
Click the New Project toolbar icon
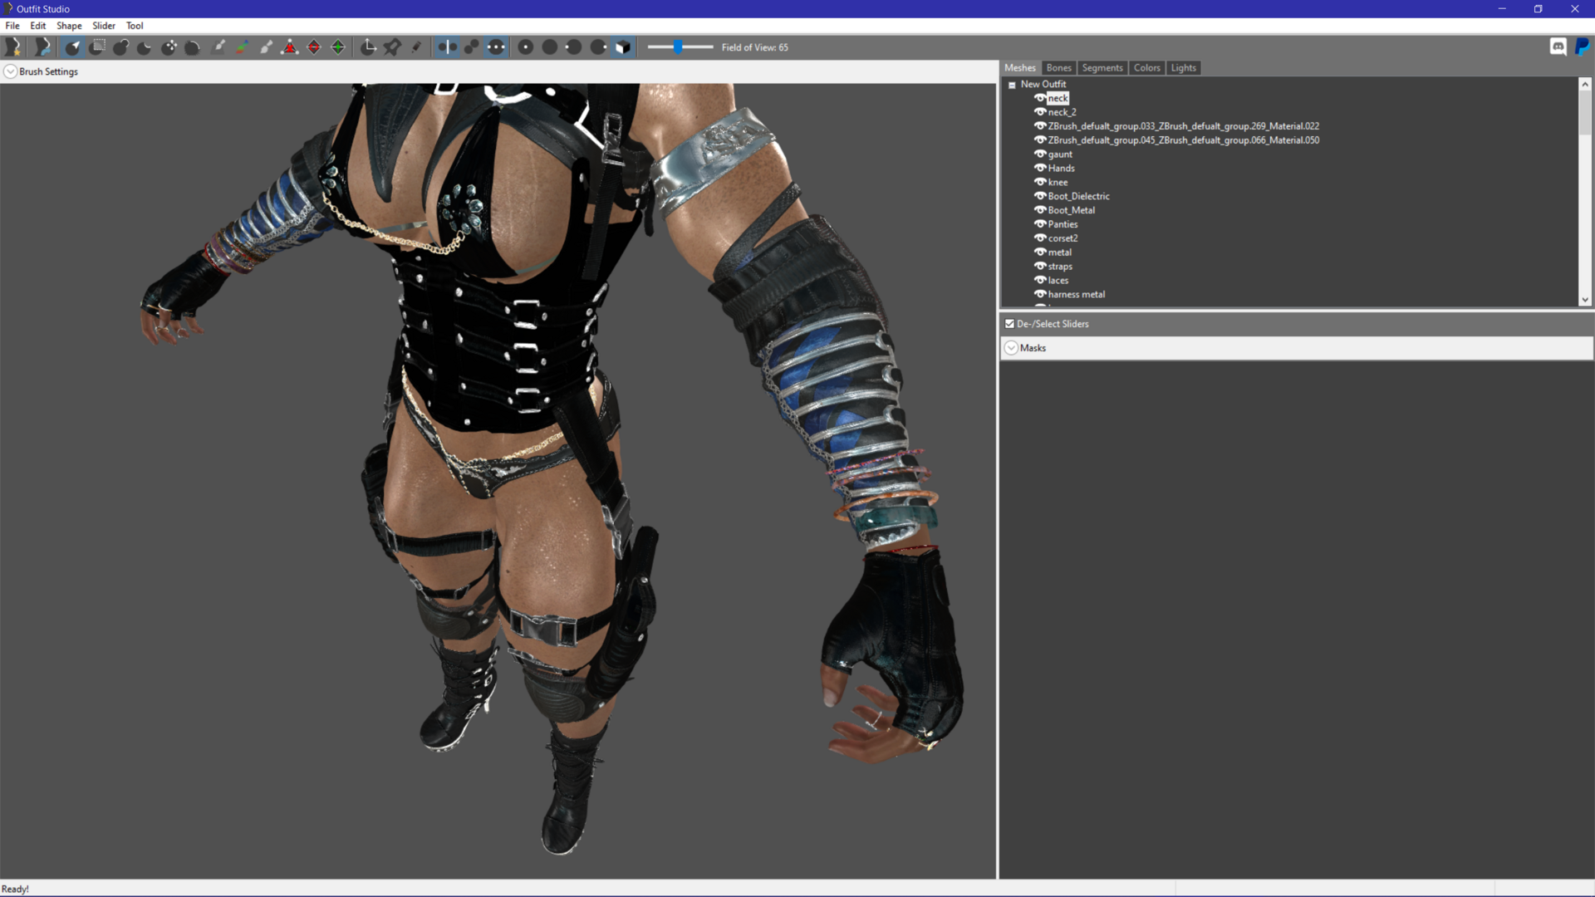(13, 47)
